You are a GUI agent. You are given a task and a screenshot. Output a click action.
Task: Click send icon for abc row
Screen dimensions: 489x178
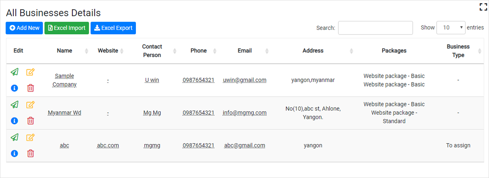pyautogui.click(x=15, y=137)
